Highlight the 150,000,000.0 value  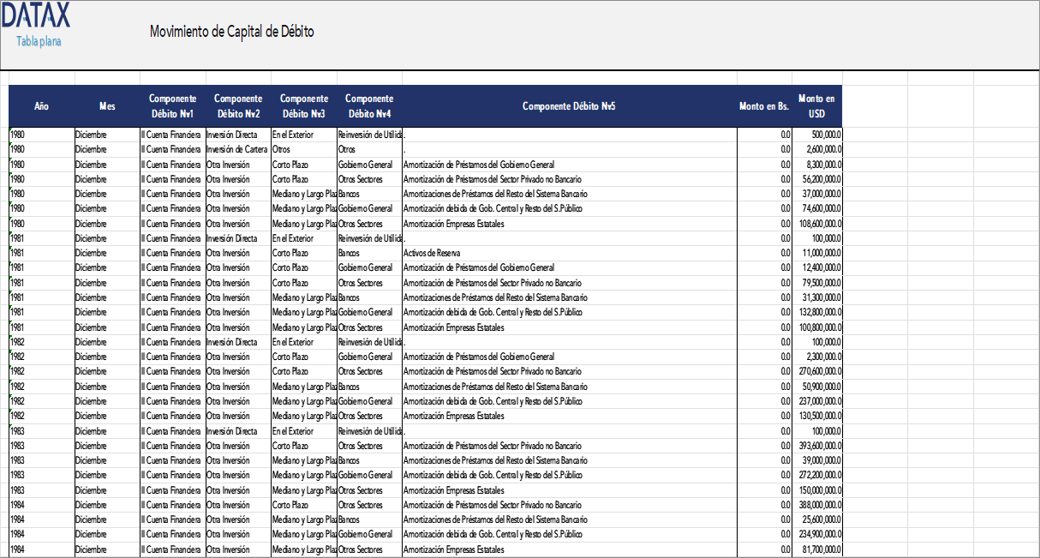pos(817,490)
